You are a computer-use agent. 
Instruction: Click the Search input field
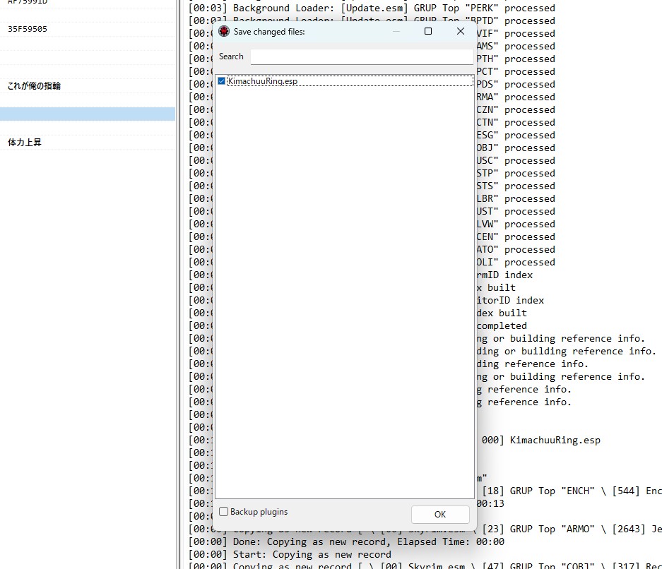click(361, 57)
